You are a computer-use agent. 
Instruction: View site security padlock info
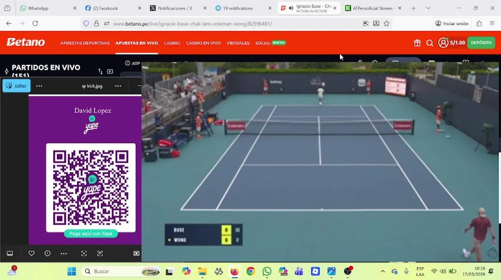[x=96, y=23]
